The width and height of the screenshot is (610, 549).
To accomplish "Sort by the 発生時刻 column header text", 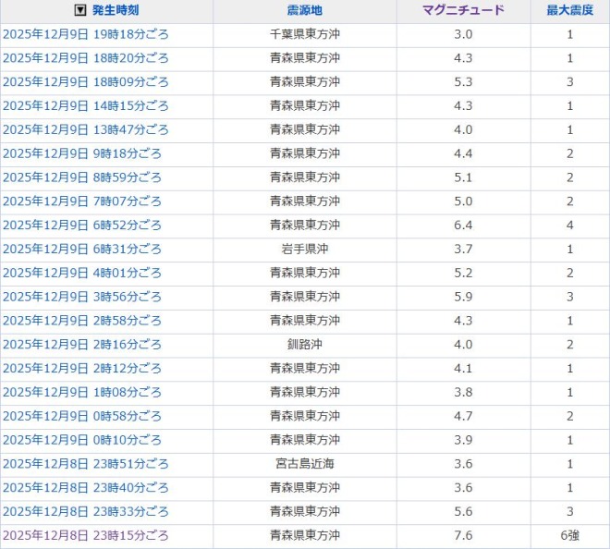I will point(117,11).
